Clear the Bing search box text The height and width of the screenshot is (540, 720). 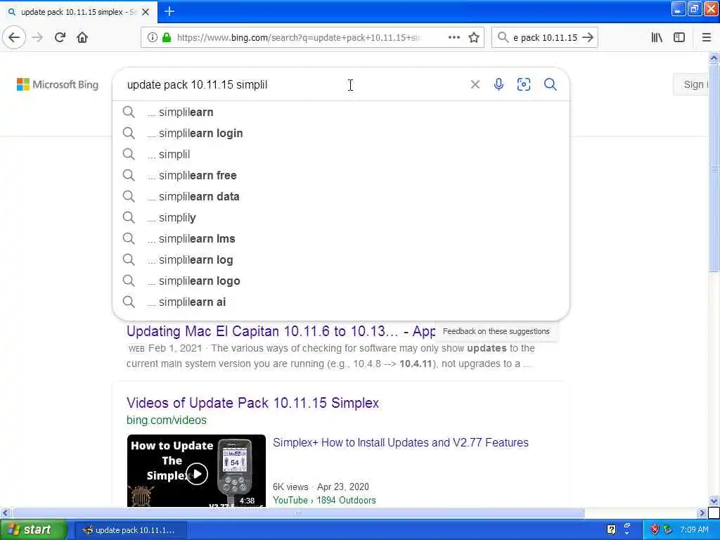[x=475, y=84]
